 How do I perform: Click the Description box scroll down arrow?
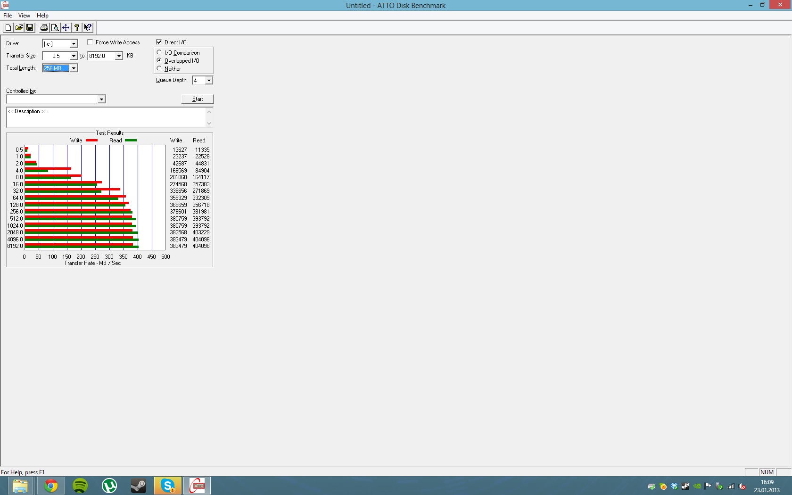click(x=209, y=124)
